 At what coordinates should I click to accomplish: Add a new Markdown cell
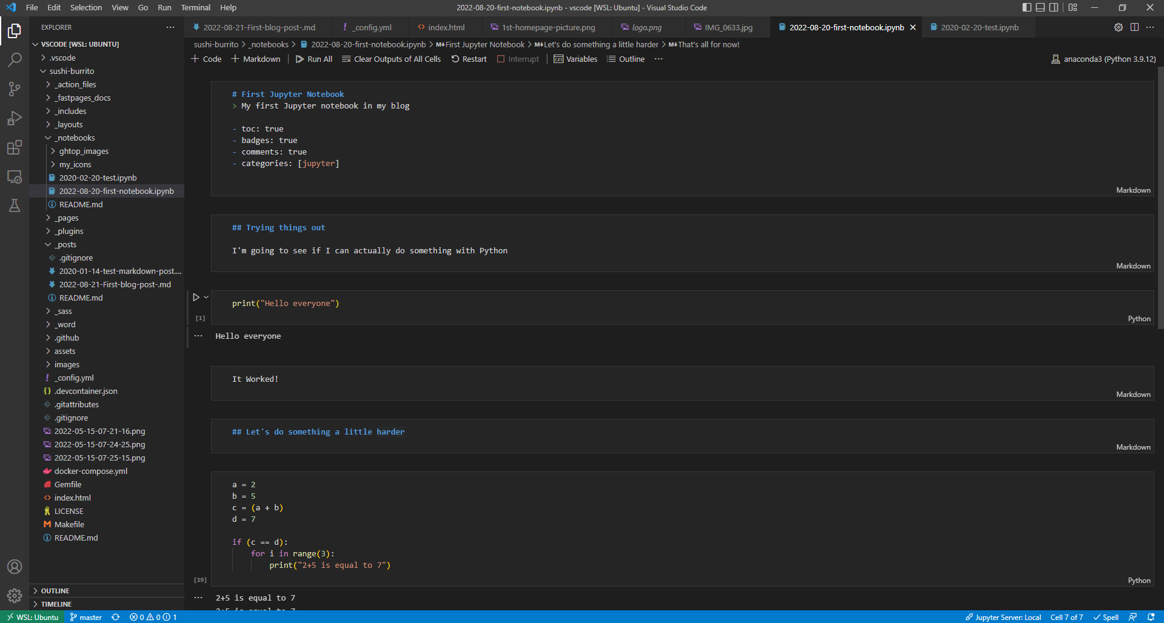tap(256, 59)
